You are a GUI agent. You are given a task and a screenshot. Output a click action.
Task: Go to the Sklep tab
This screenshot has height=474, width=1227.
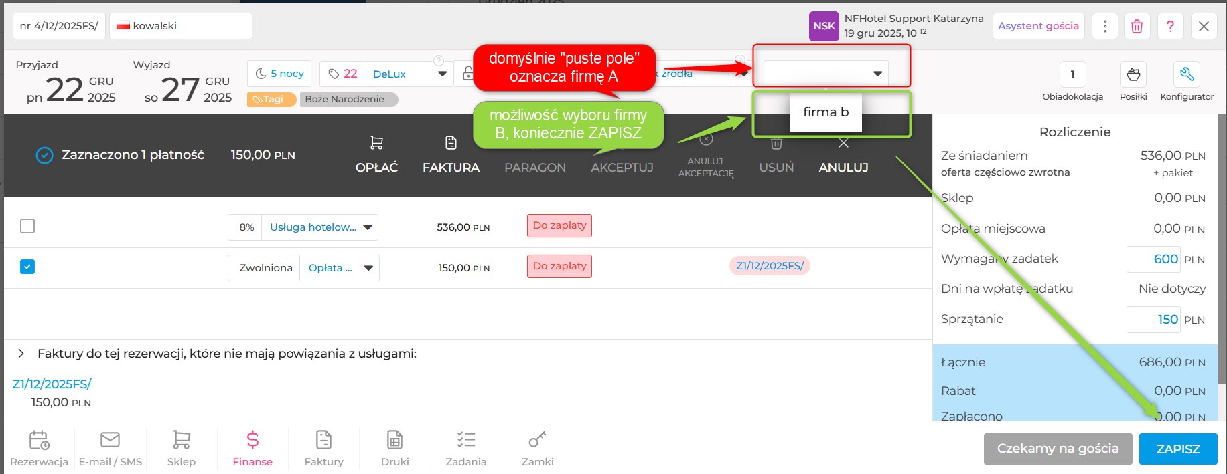[x=182, y=448]
